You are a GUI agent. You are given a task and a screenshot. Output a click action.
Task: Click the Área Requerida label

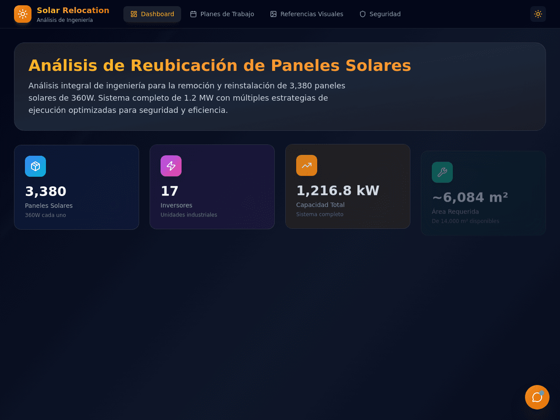(455, 212)
